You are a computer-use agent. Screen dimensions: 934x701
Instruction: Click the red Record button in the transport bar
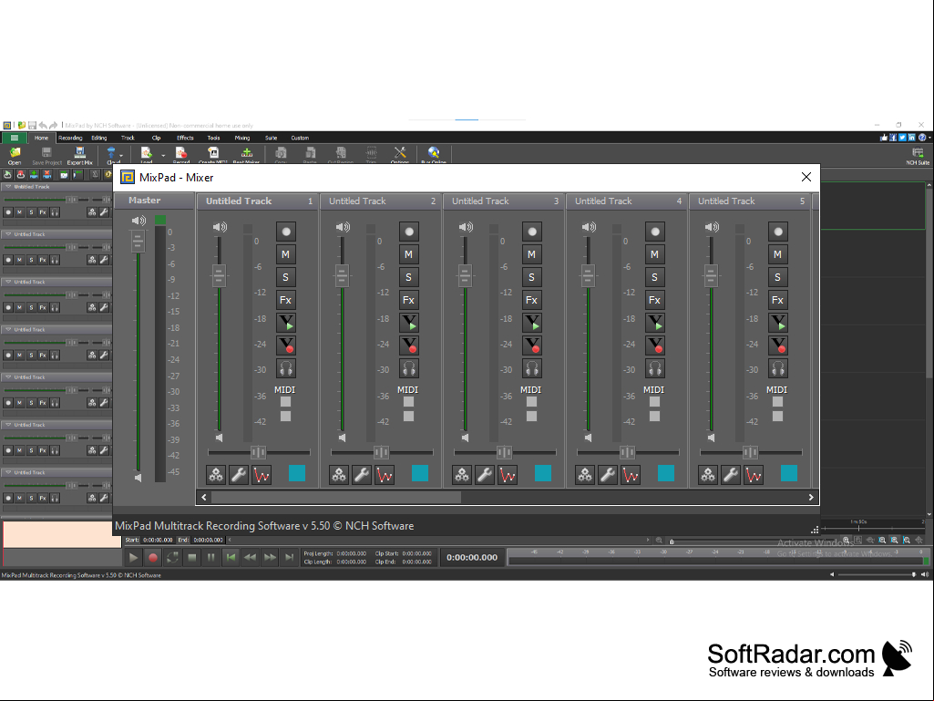(x=152, y=557)
